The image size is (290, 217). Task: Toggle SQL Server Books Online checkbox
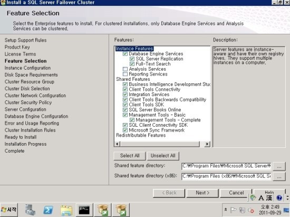(x=125, y=110)
